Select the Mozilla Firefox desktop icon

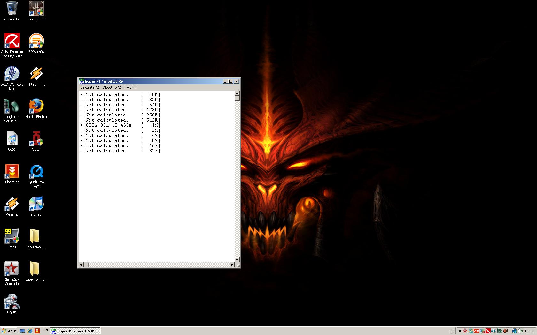pyautogui.click(x=36, y=109)
